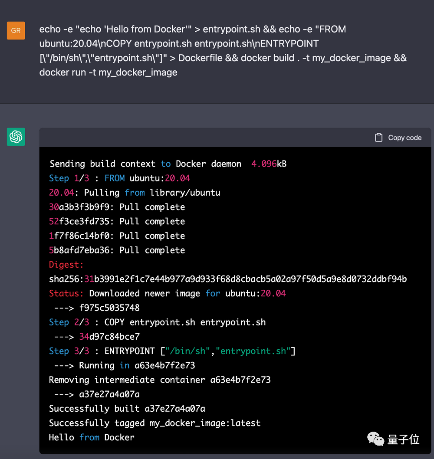This screenshot has height=459, width=434.
Task: Click the red 'Digest:' label
Action: pos(66,265)
